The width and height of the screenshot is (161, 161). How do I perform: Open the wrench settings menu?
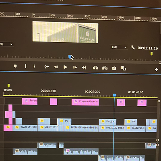(x=133, y=47)
